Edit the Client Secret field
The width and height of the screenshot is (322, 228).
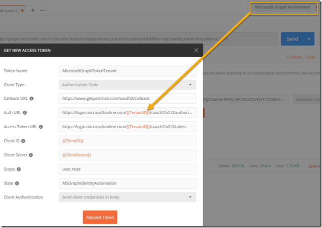tap(127, 155)
